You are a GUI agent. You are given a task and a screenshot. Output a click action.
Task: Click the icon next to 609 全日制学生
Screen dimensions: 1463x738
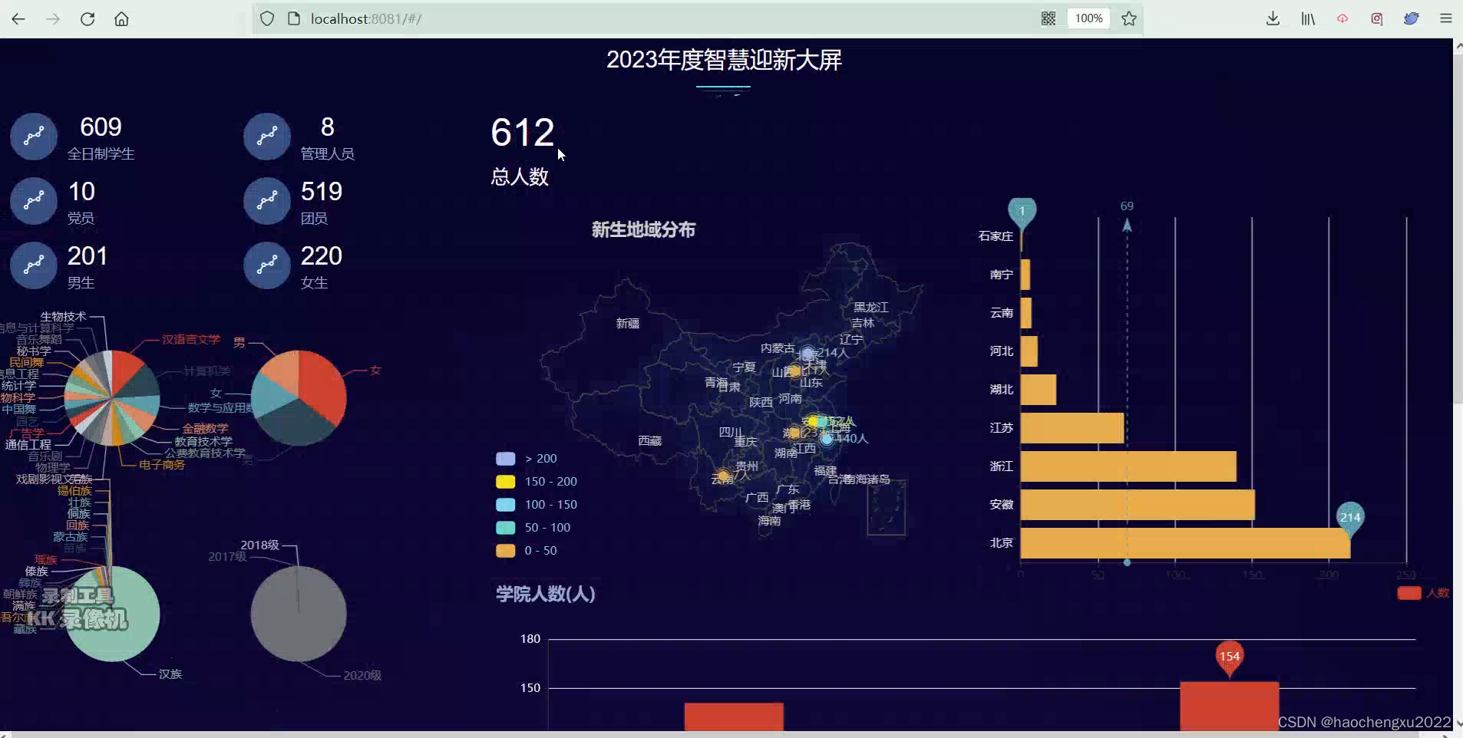(x=34, y=137)
